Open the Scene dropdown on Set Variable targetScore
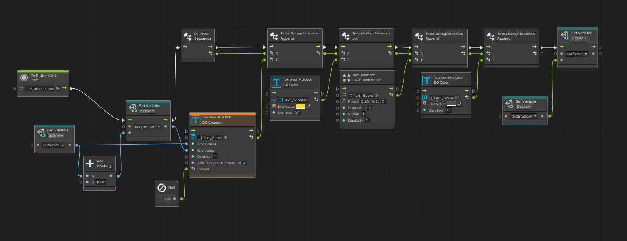The image size is (627, 241). click(x=147, y=111)
